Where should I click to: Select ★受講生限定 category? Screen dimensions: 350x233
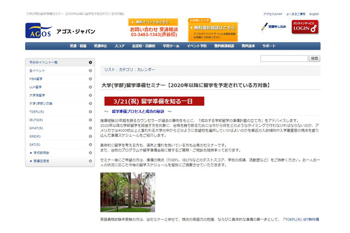coord(60,161)
